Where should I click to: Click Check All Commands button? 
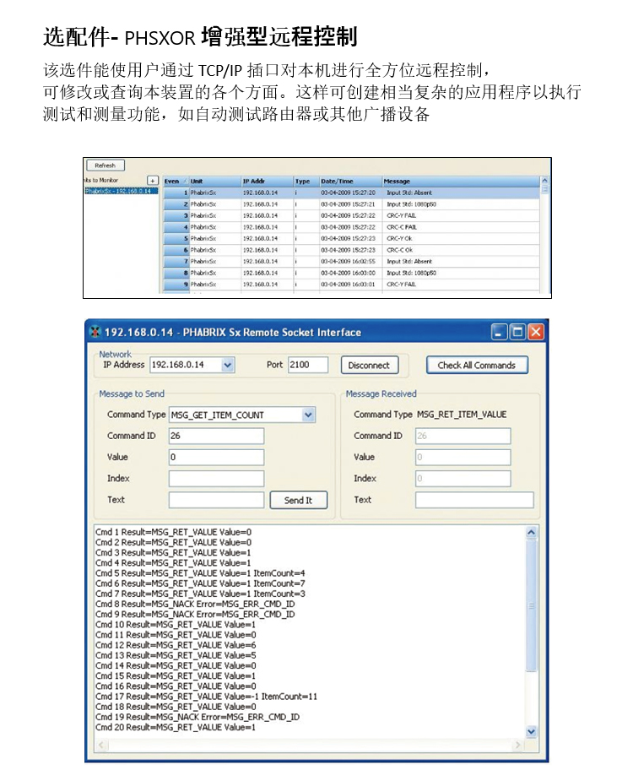click(x=477, y=365)
